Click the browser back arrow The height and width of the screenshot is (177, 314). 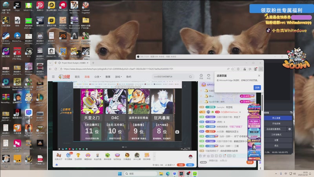[50, 69]
